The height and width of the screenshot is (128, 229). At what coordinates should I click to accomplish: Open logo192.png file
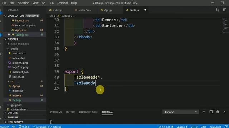click(20, 63)
